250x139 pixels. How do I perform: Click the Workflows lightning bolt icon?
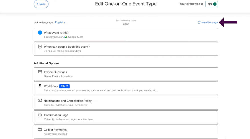point(40,86)
